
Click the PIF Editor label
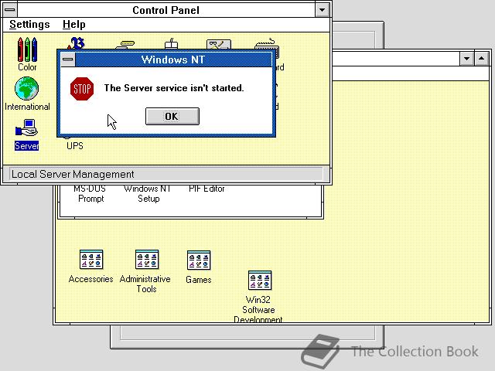point(207,189)
